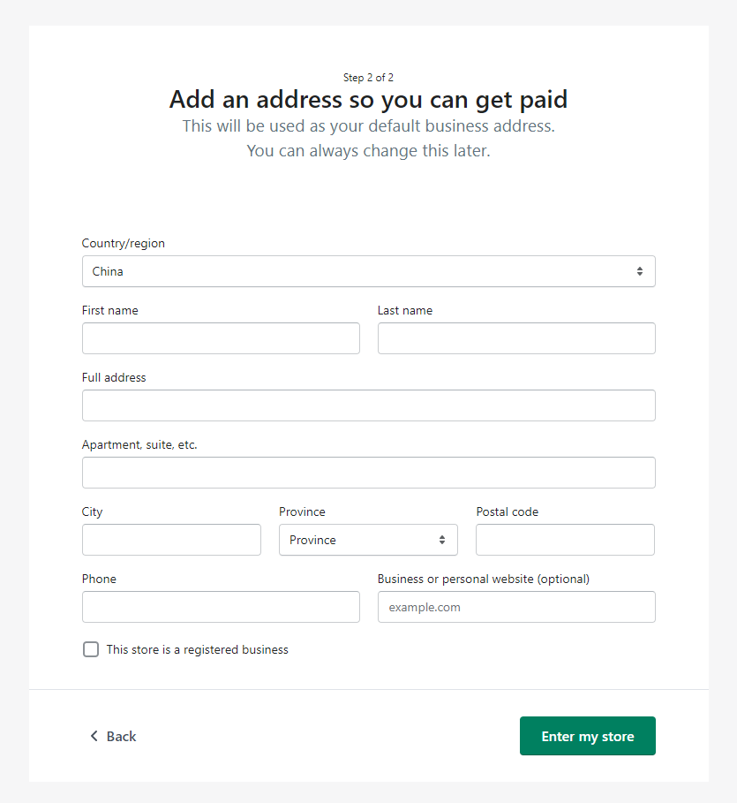This screenshot has width=737, height=803.
Task: Click the "Country/region" field label
Action: [x=124, y=243]
